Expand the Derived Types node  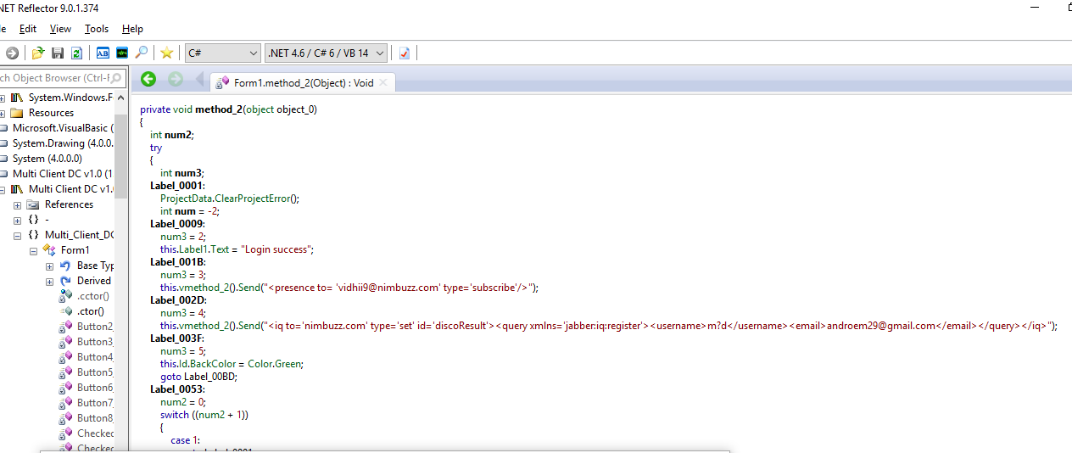(50, 281)
